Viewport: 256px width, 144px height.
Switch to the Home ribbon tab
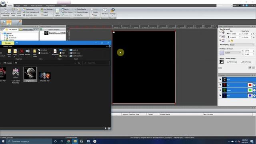click(10, 6)
